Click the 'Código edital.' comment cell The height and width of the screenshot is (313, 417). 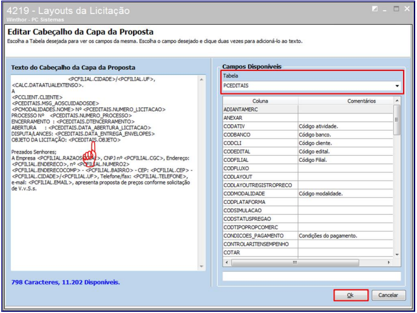click(x=345, y=152)
